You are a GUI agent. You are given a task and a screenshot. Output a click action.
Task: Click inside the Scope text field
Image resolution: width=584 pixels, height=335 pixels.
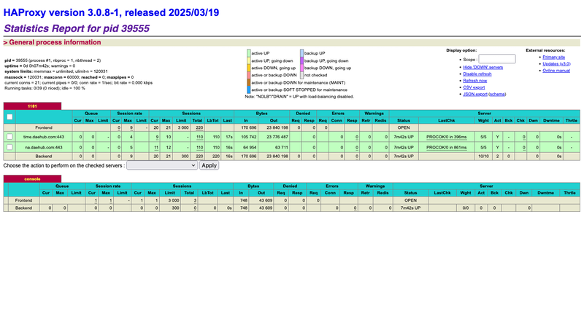[496, 58]
